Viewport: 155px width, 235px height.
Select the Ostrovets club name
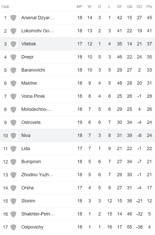(x=31, y=122)
